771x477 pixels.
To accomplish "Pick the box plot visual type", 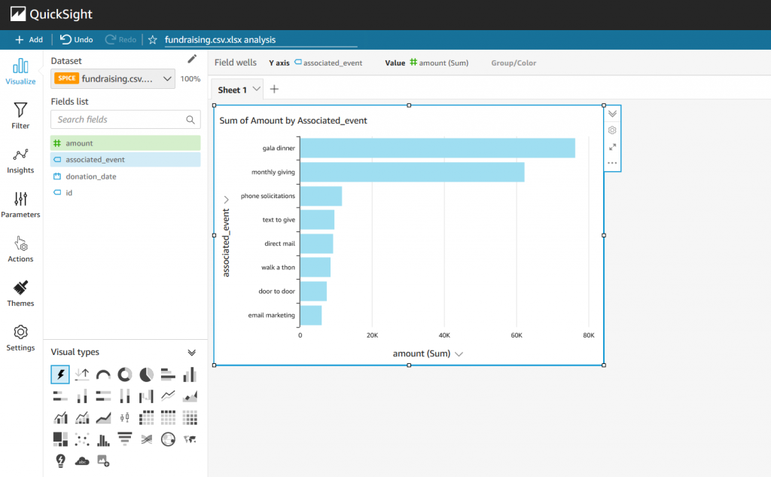I will pyautogui.click(x=125, y=418).
